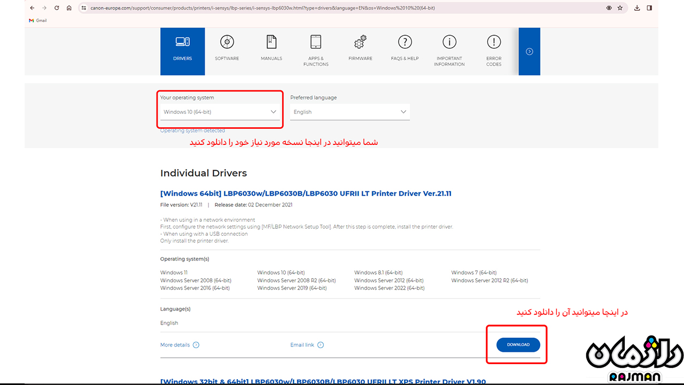Toggle the browser side panel icon
Screen dimensions: 684x385
pyautogui.click(x=649, y=8)
